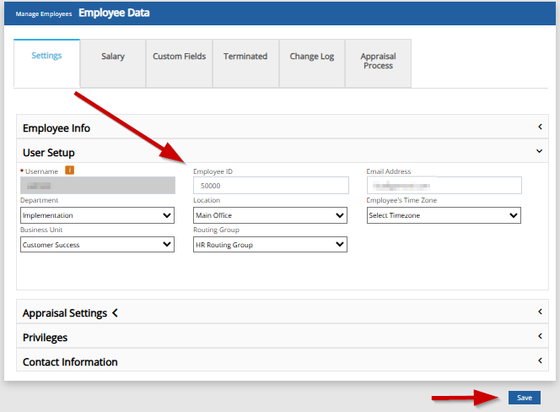560x412 pixels.
Task: Switch to the Salary tab
Action: 113,57
